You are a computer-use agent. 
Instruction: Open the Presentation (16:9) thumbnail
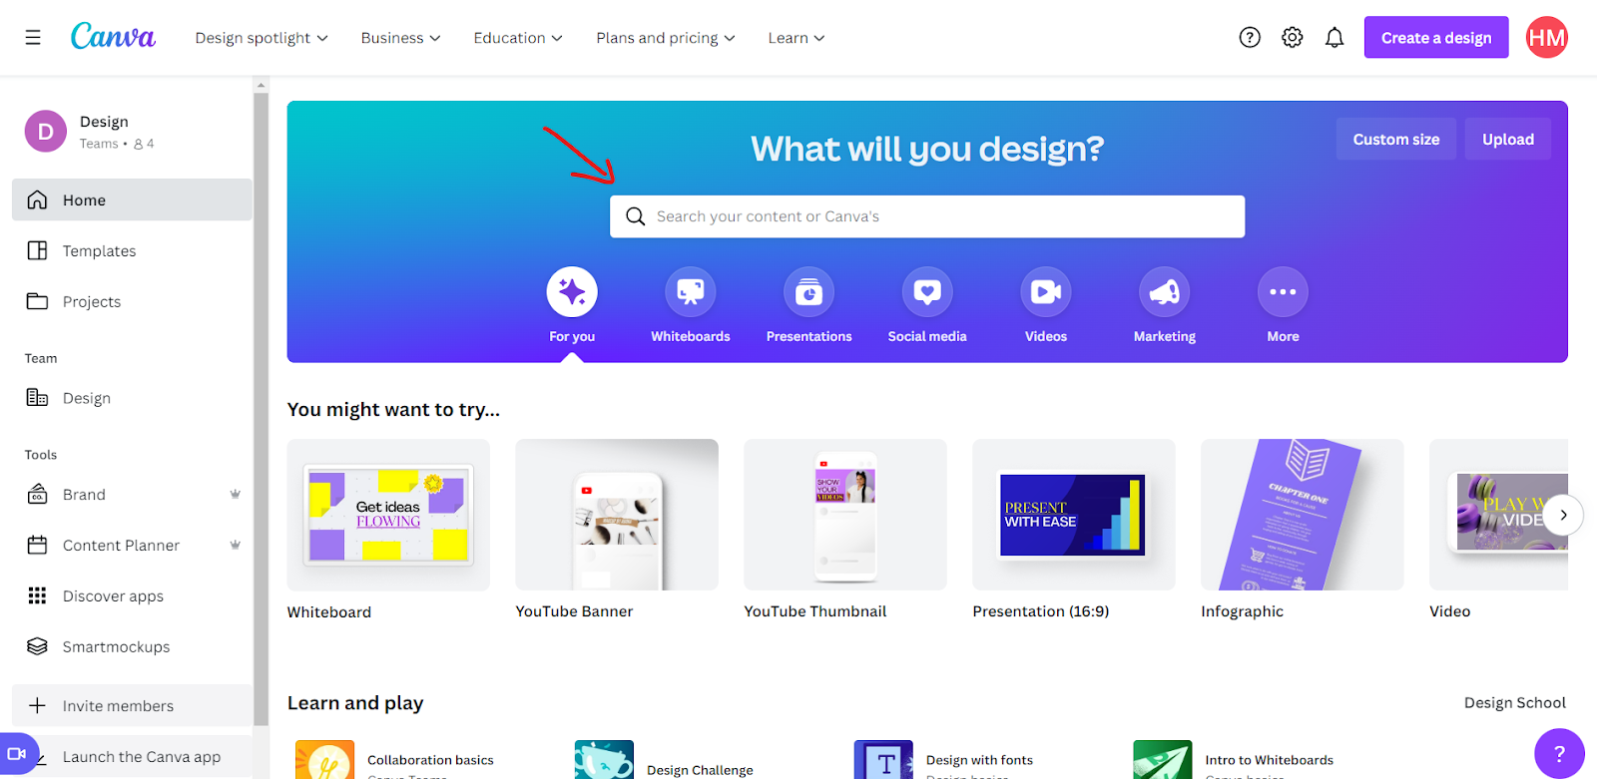1074,515
